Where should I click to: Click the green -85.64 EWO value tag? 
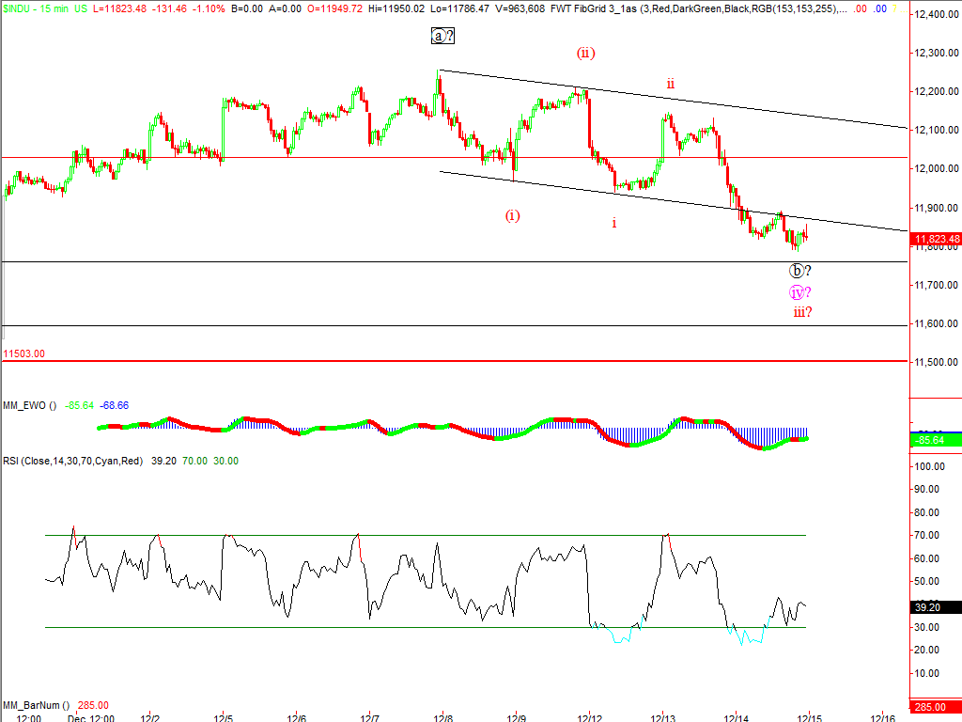point(936,439)
